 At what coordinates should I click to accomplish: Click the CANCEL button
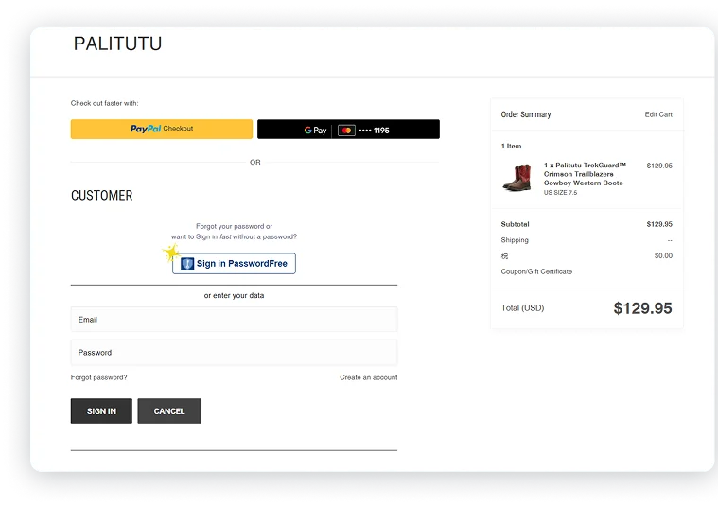point(169,410)
